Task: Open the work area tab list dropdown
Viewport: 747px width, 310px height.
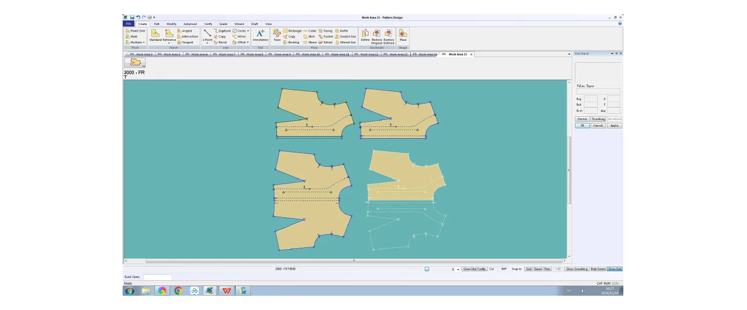Action: pos(569,54)
